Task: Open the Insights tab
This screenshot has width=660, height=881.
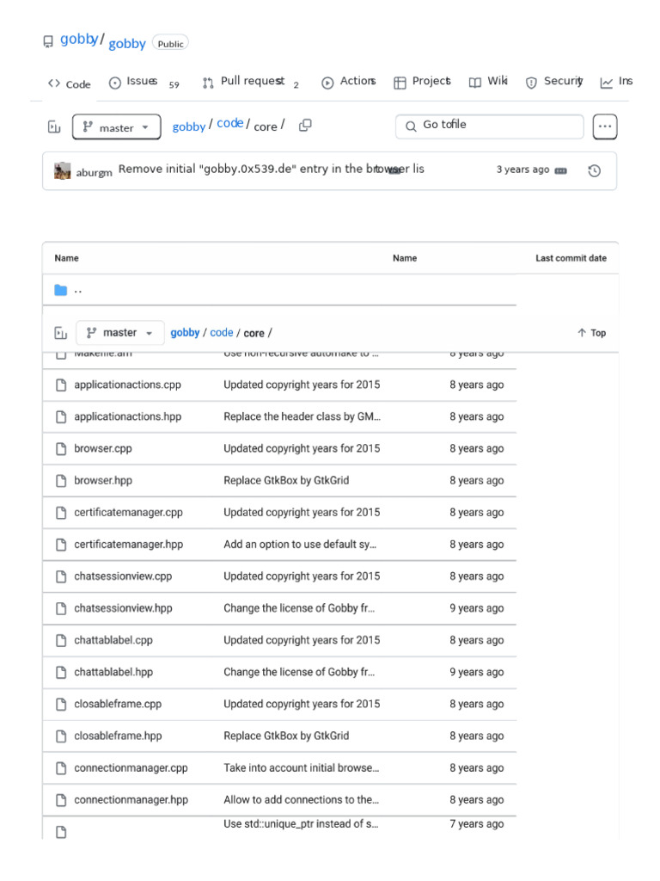Action: (x=616, y=82)
